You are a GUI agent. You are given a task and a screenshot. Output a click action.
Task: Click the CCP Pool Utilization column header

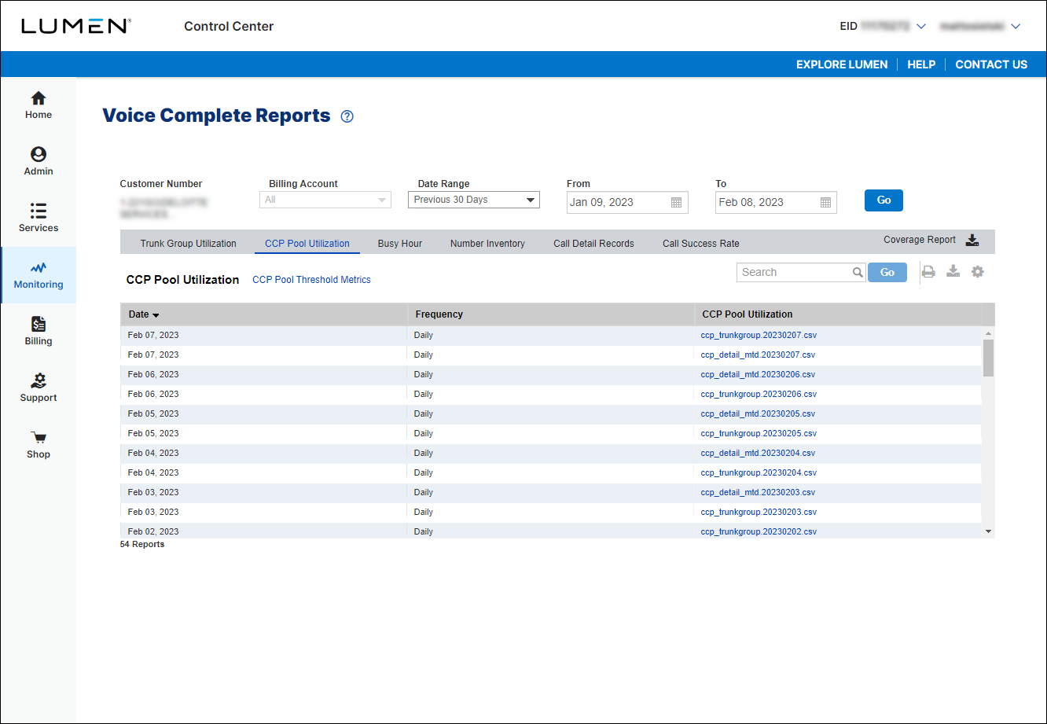point(838,314)
